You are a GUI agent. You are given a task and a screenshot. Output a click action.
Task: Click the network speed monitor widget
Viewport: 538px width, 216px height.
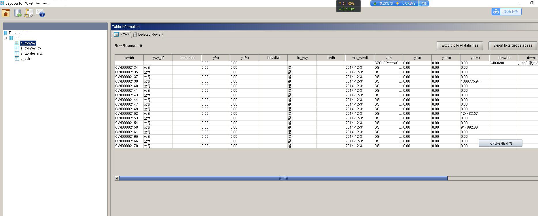point(400,3)
